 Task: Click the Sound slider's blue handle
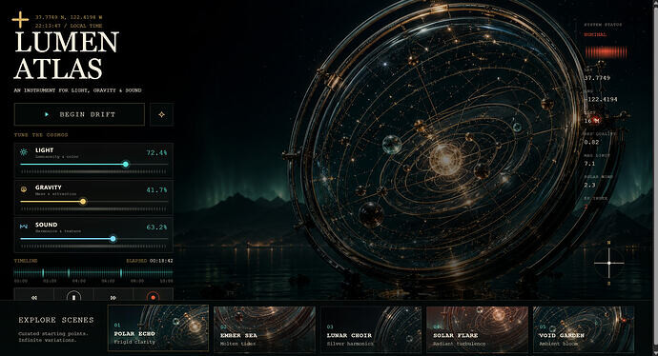click(x=113, y=239)
